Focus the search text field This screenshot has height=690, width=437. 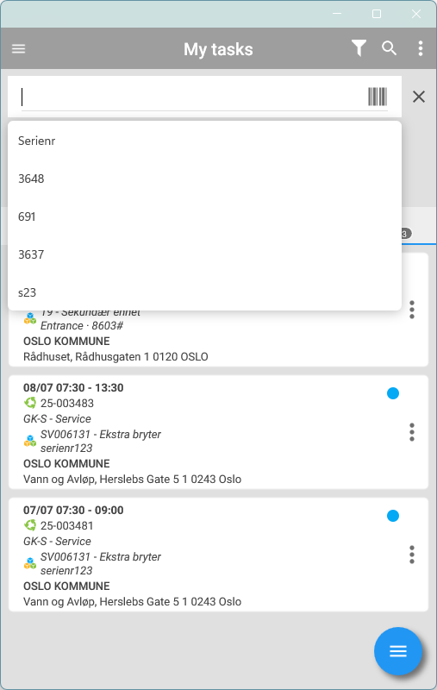coord(193,97)
